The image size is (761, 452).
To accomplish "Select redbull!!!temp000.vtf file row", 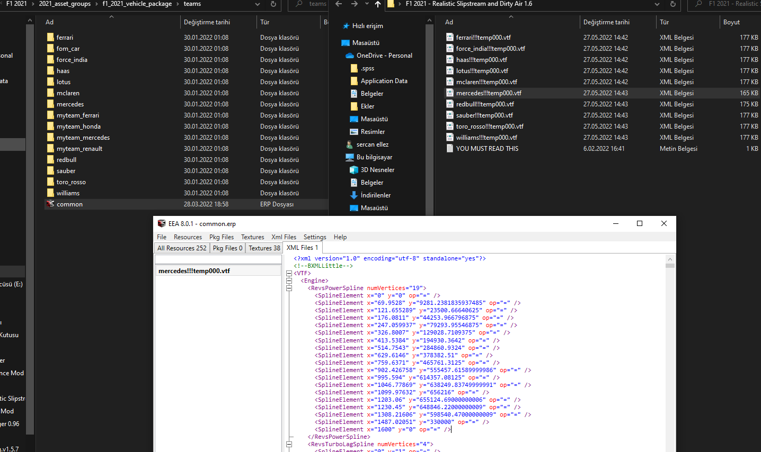I will pyautogui.click(x=601, y=104).
